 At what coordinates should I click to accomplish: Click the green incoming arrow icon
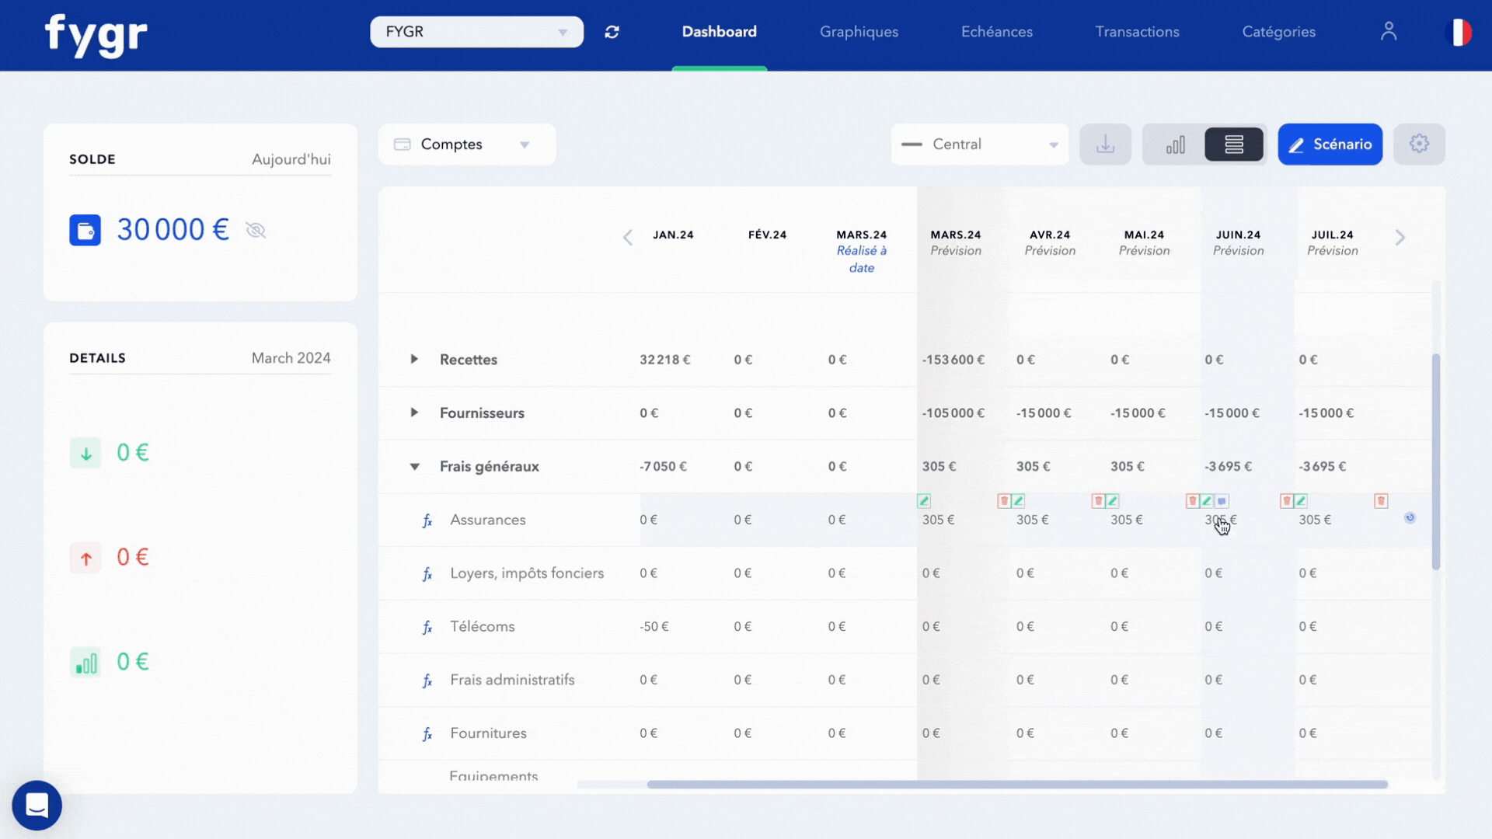pyautogui.click(x=85, y=453)
